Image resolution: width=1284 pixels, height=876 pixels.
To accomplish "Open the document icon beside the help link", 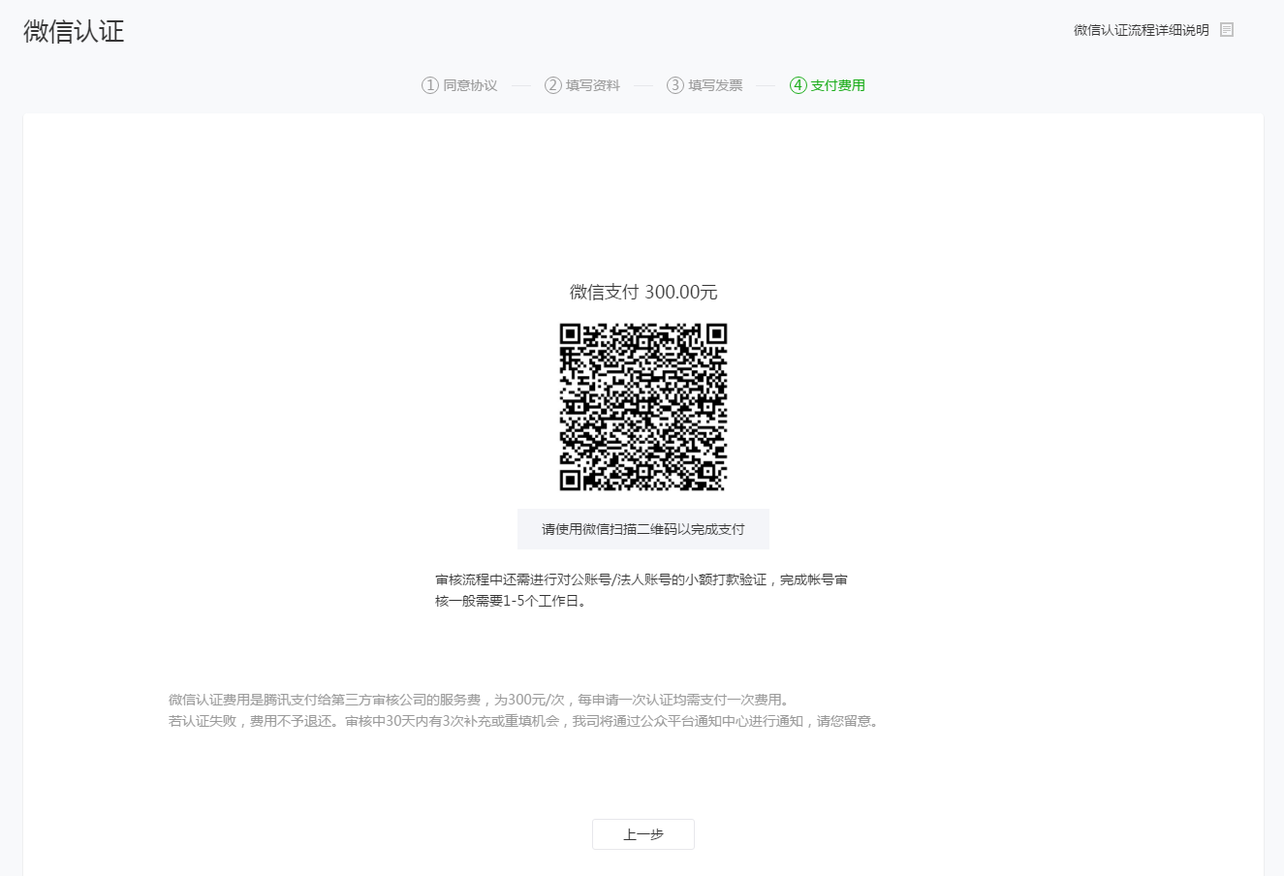I will (x=1227, y=29).
